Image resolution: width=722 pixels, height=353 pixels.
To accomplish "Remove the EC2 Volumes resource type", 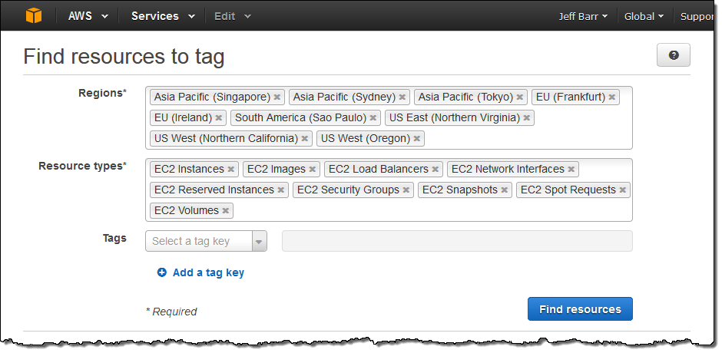I will [x=226, y=211].
